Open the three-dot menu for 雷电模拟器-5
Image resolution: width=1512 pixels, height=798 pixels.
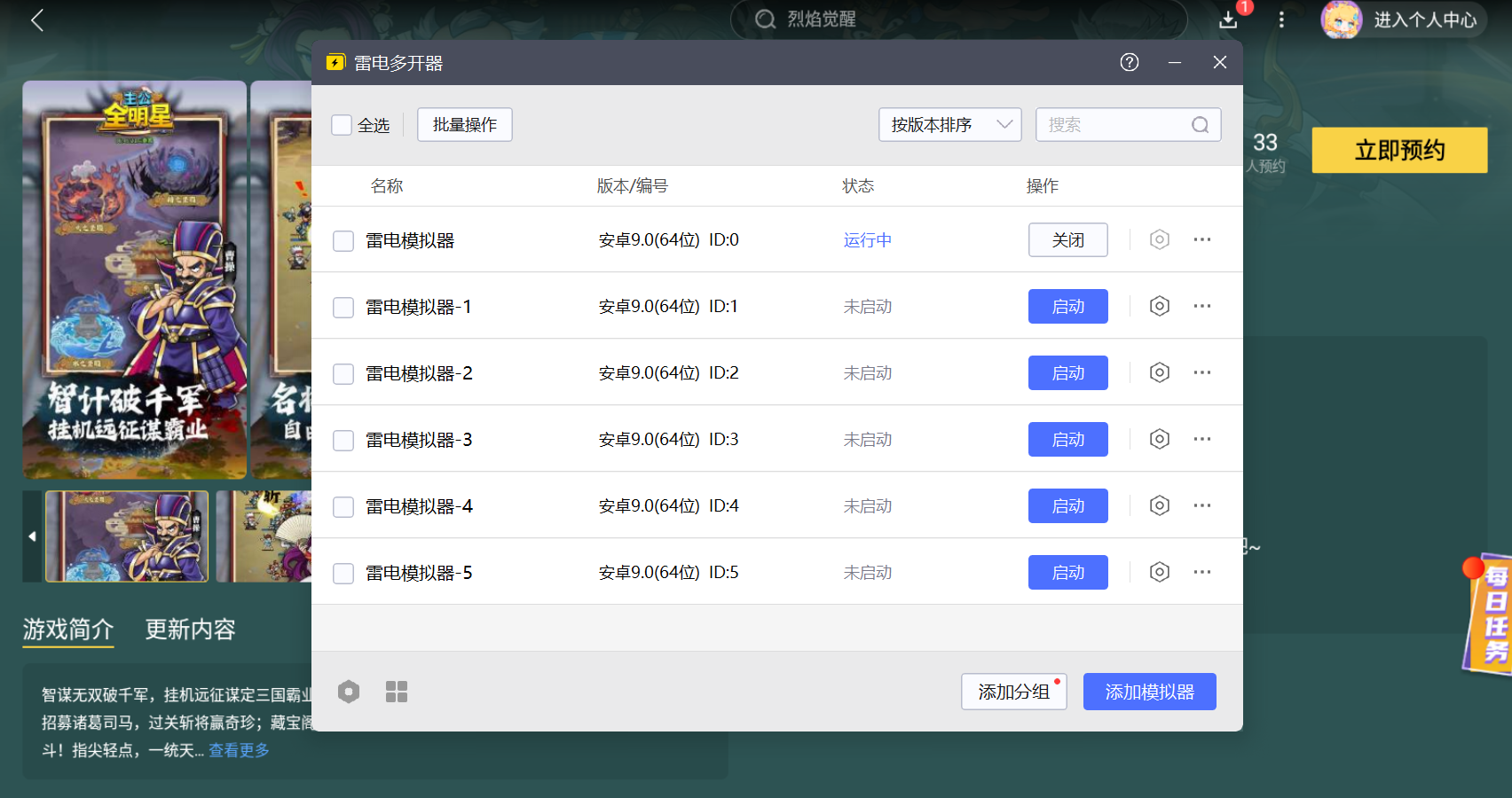point(1201,572)
